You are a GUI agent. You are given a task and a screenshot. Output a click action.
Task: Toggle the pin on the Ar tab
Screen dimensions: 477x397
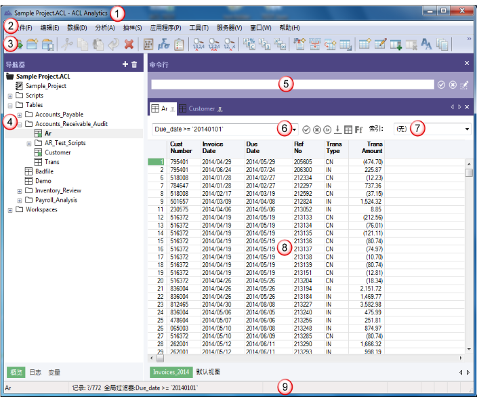tap(173, 109)
